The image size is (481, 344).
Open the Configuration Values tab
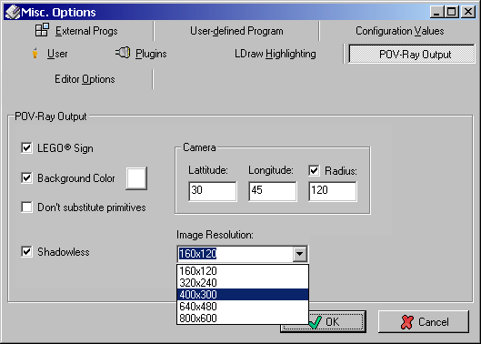point(399,31)
